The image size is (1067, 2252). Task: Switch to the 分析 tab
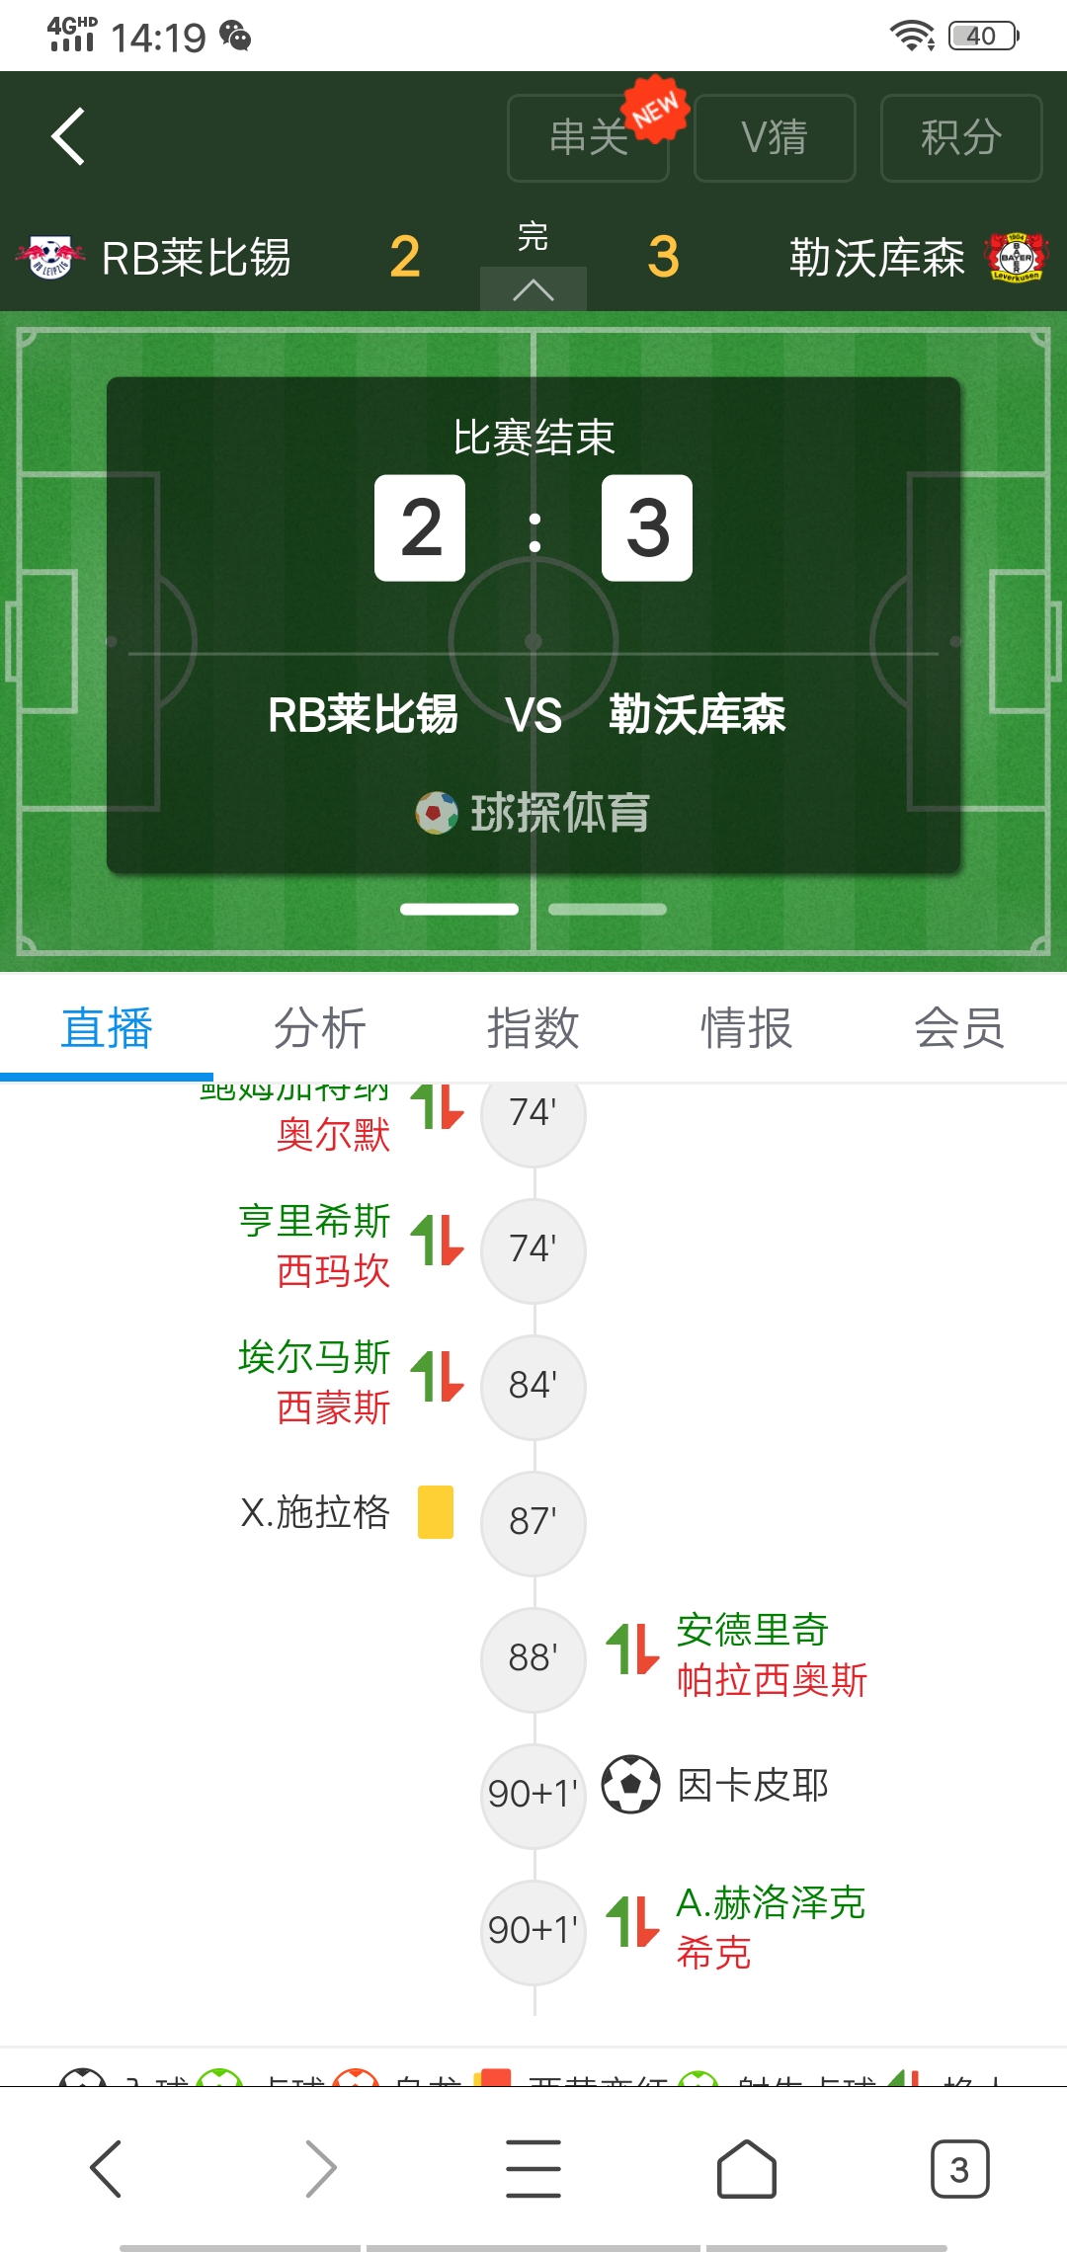(x=320, y=1028)
